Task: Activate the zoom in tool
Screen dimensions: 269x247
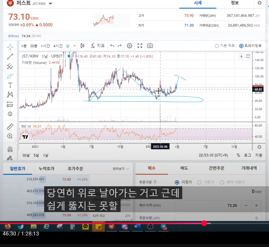Action: (x=10, y=136)
